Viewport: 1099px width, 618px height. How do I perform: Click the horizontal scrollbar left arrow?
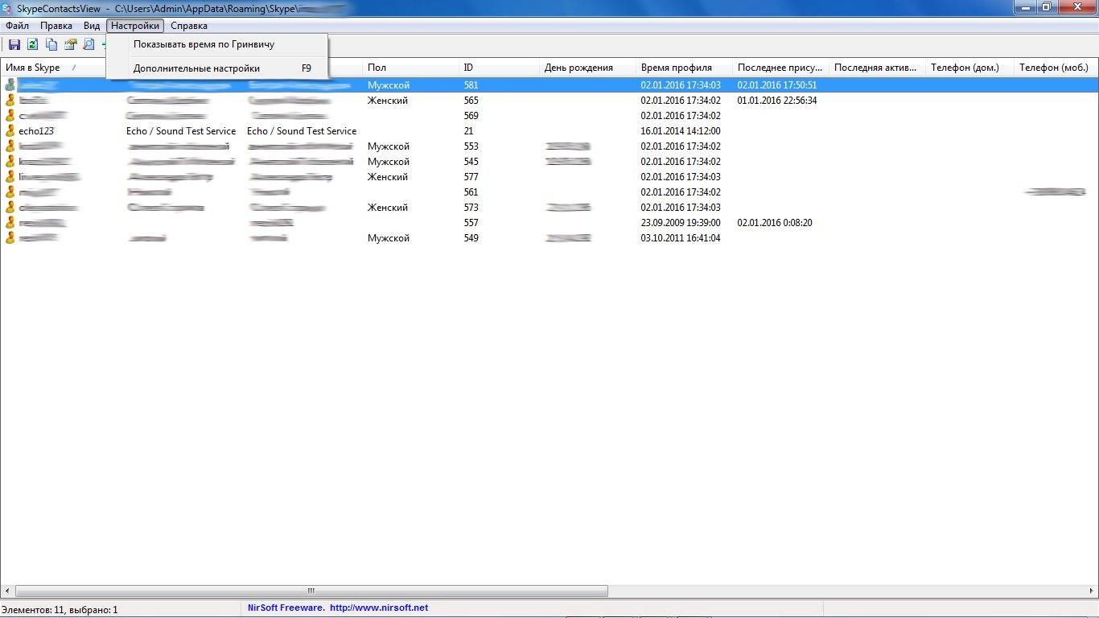coord(7,591)
